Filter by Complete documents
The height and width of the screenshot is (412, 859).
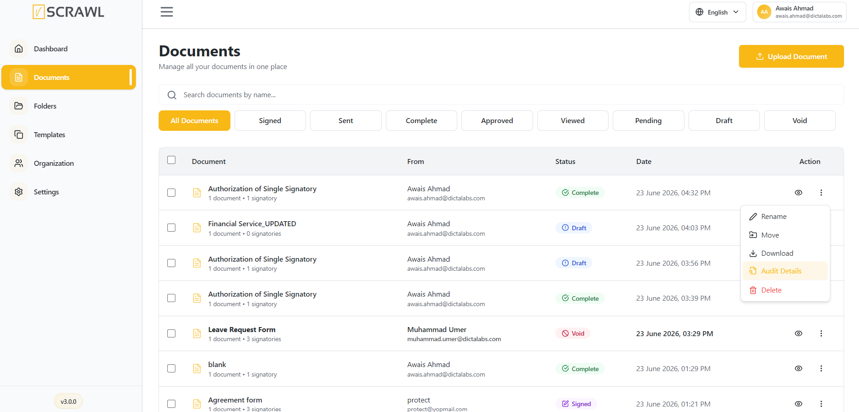[x=421, y=121]
